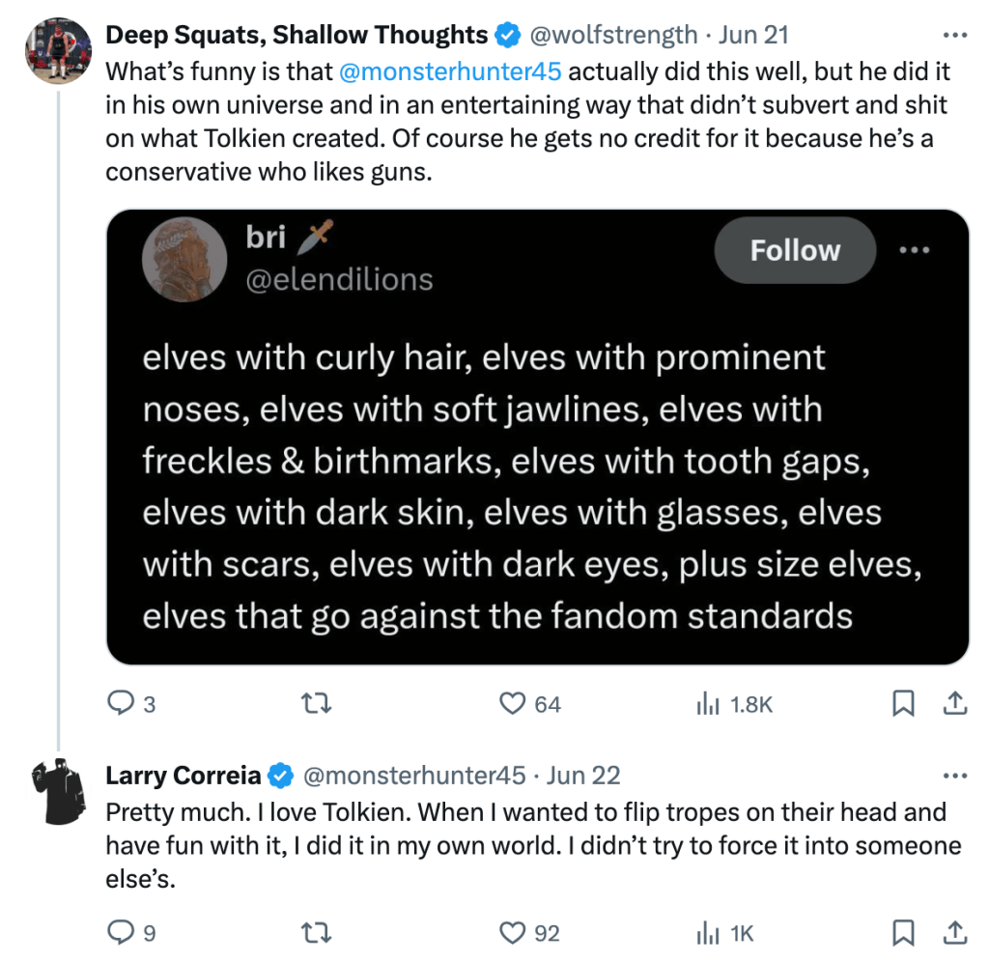Open more options on Deep Squats tweet
Image resolution: width=989 pixels, height=962 pixels.
pos(954,36)
